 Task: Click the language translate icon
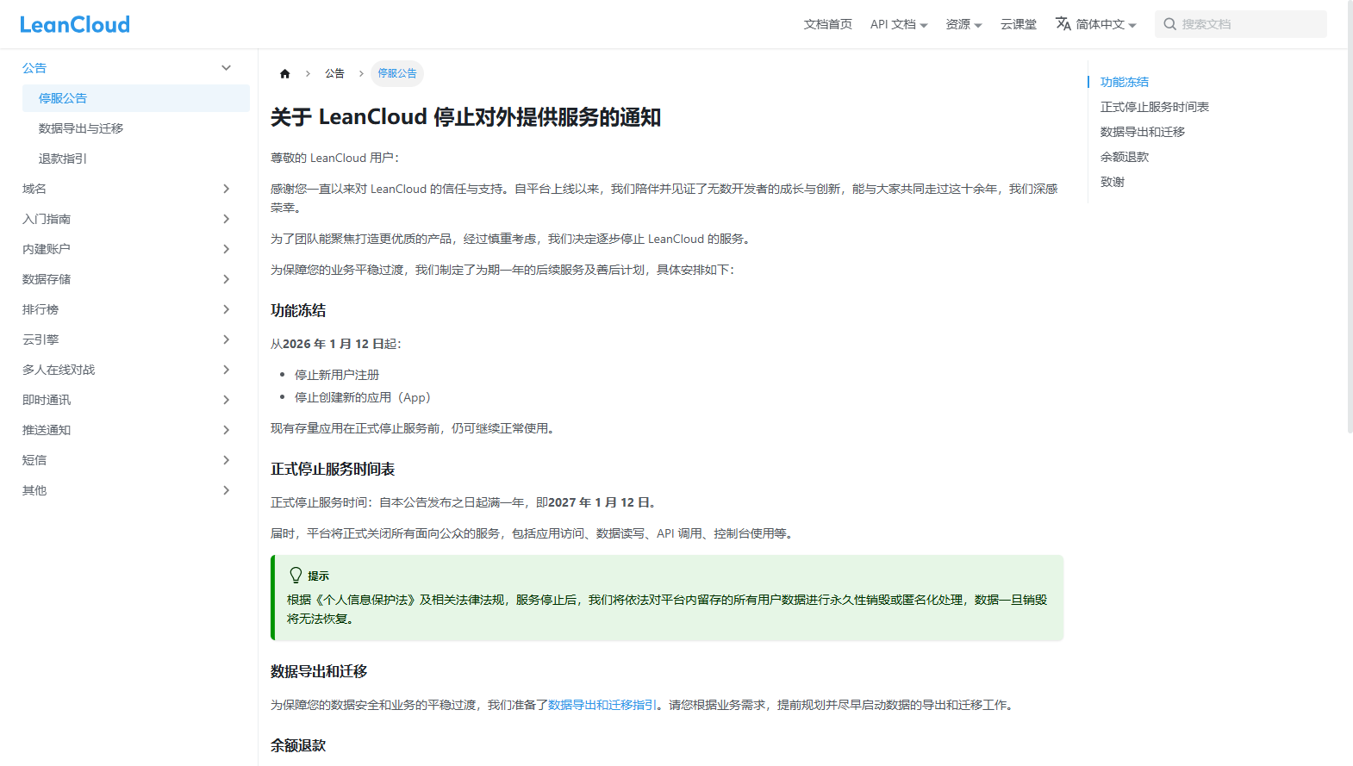tap(1063, 24)
